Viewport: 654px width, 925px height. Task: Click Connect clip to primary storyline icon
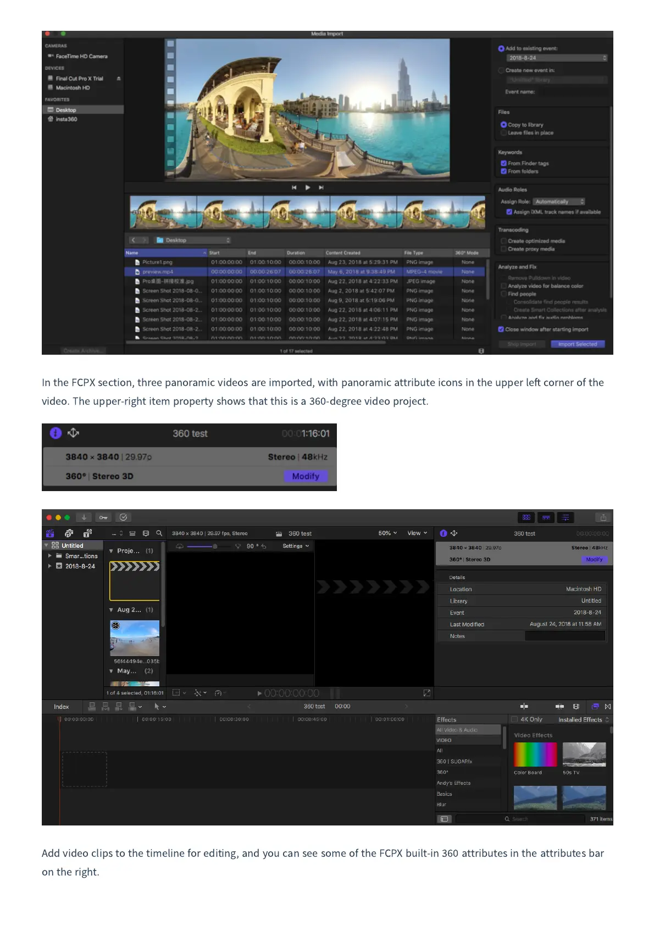coord(92,706)
